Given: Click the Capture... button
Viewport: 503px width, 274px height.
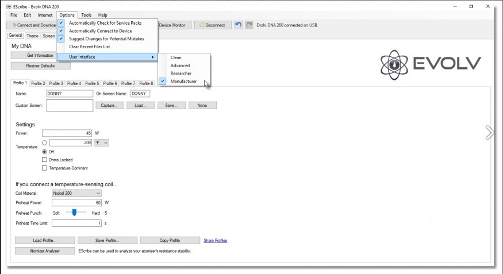Looking at the screenshot, I should point(110,106).
